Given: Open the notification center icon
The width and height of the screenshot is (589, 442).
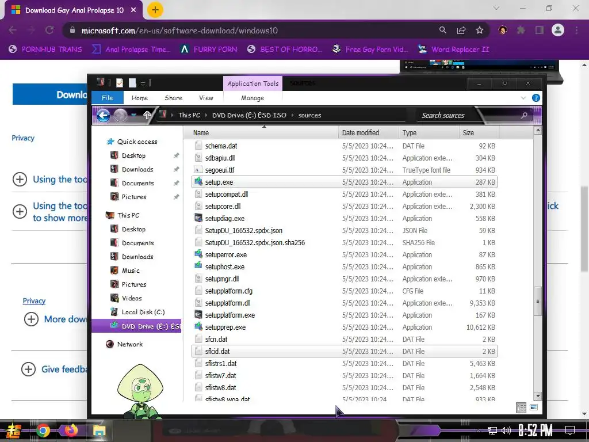Looking at the screenshot, I should tap(570, 430).
